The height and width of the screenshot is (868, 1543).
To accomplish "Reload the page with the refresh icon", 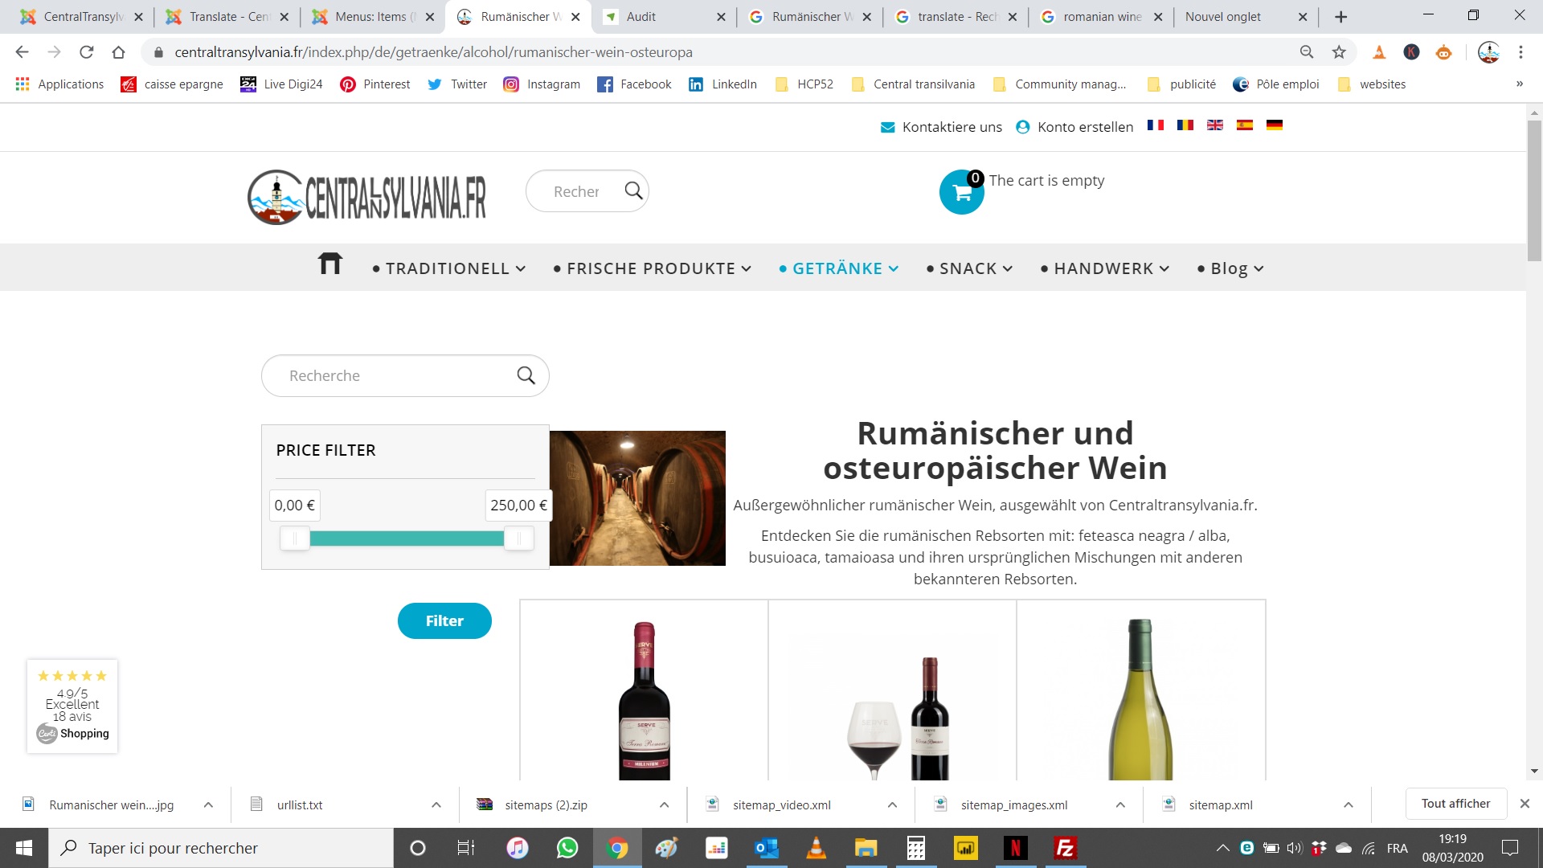I will [x=87, y=52].
